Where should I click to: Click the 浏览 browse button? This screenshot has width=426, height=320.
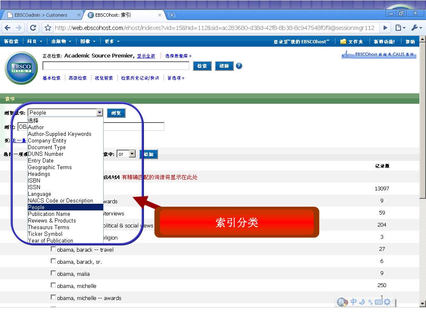pyautogui.click(x=116, y=113)
